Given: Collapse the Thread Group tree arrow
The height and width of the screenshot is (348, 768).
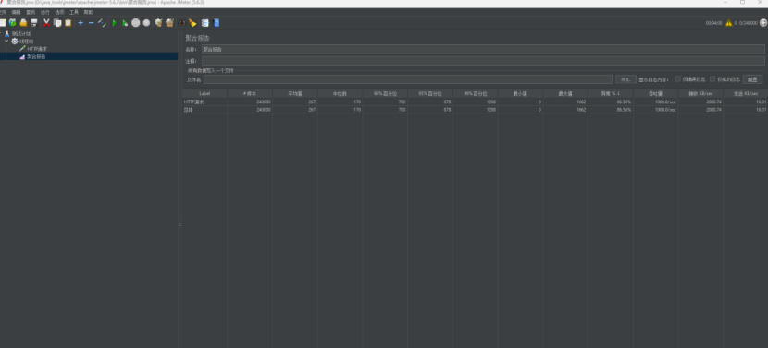Looking at the screenshot, I should click(x=6, y=41).
